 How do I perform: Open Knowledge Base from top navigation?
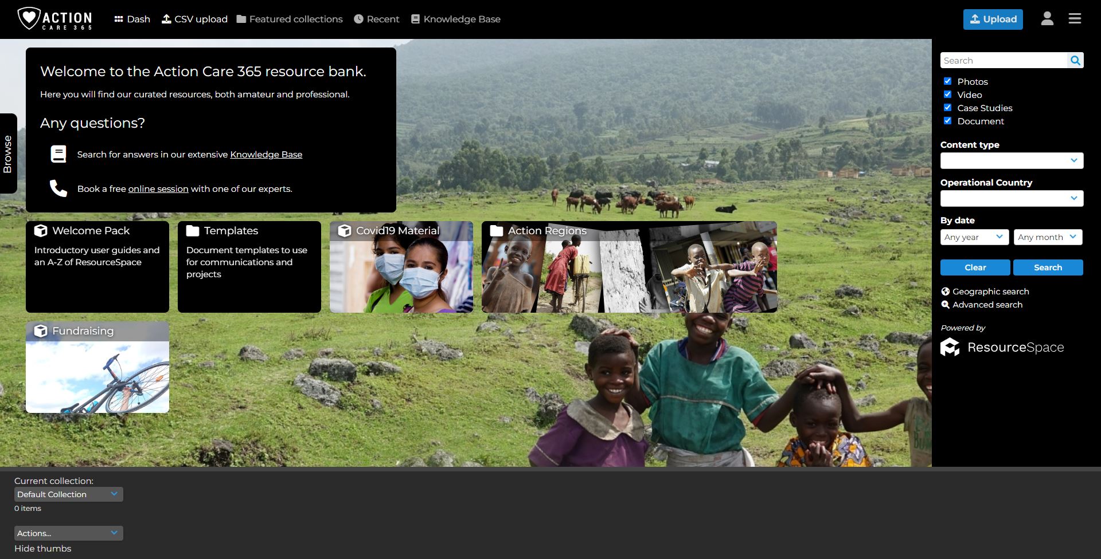pos(456,19)
